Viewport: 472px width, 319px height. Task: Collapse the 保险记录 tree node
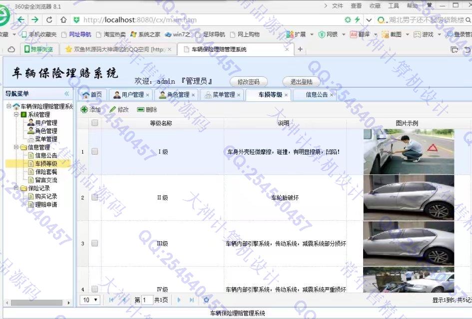tap(16, 188)
